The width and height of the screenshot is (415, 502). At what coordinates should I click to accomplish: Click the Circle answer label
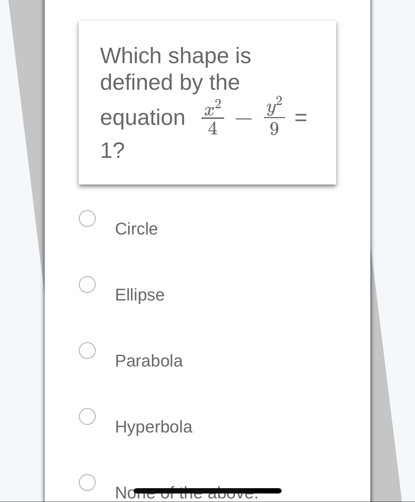pos(136,228)
